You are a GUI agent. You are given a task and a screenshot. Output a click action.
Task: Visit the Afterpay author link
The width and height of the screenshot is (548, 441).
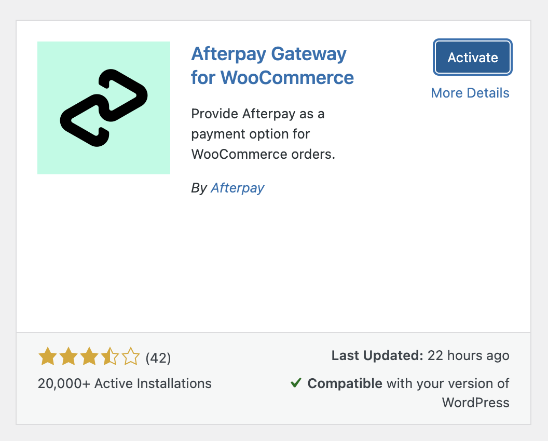pos(237,188)
